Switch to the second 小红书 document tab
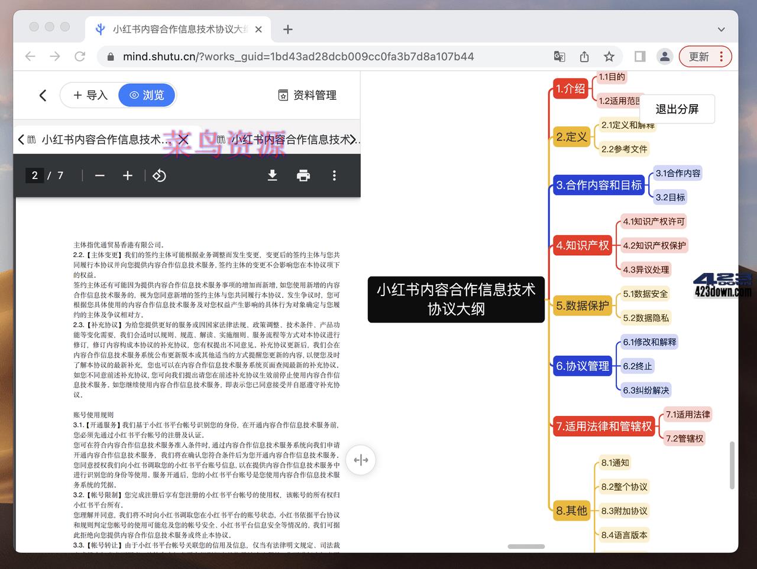This screenshot has width=757, height=569. pos(290,139)
